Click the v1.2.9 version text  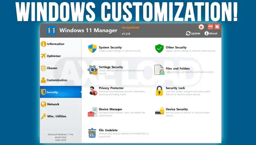[126, 34]
